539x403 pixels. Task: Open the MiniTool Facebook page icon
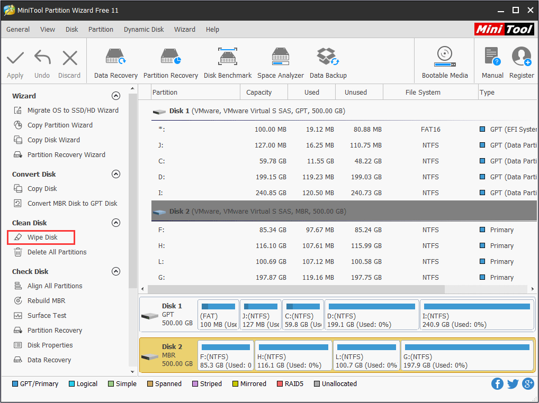pyautogui.click(x=497, y=384)
